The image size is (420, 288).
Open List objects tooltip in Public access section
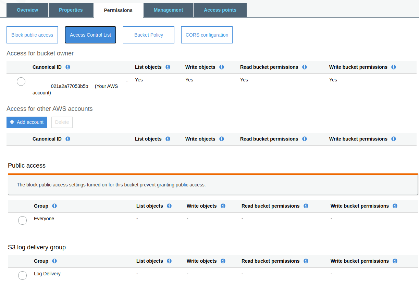[169, 206]
